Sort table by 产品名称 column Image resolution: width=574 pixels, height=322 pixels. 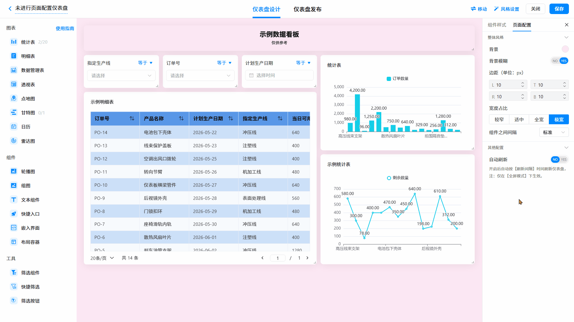tap(181, 119)
